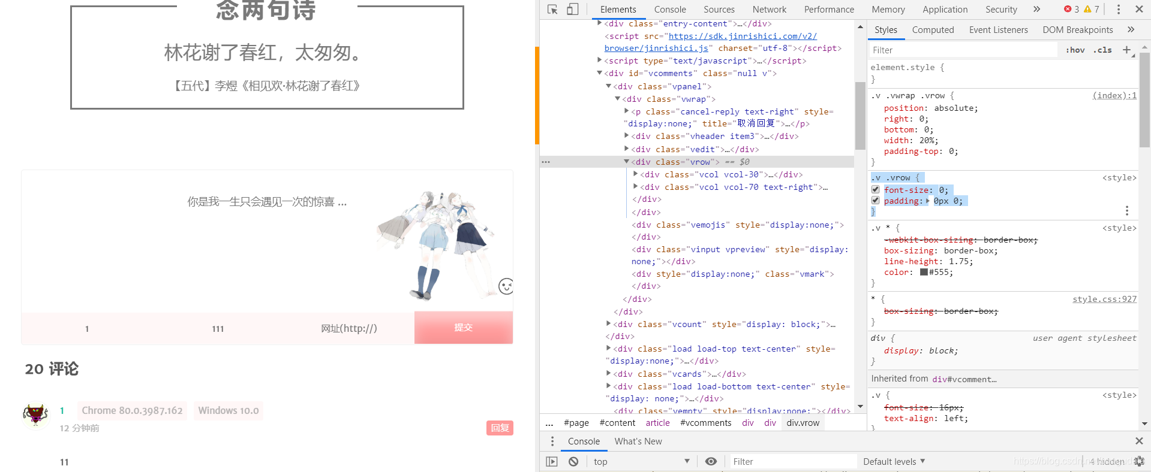Select the DOM Breakpoints tab
The image size is (1151, 472).
coord(1077,29)
